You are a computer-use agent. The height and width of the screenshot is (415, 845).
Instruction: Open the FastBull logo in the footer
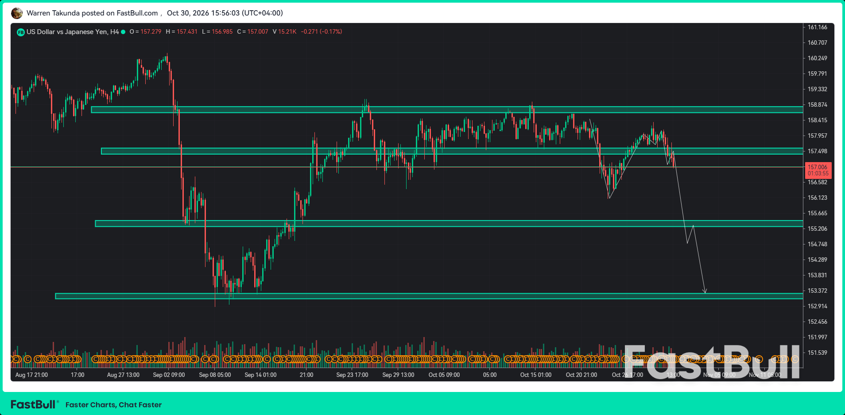point(35,404)
